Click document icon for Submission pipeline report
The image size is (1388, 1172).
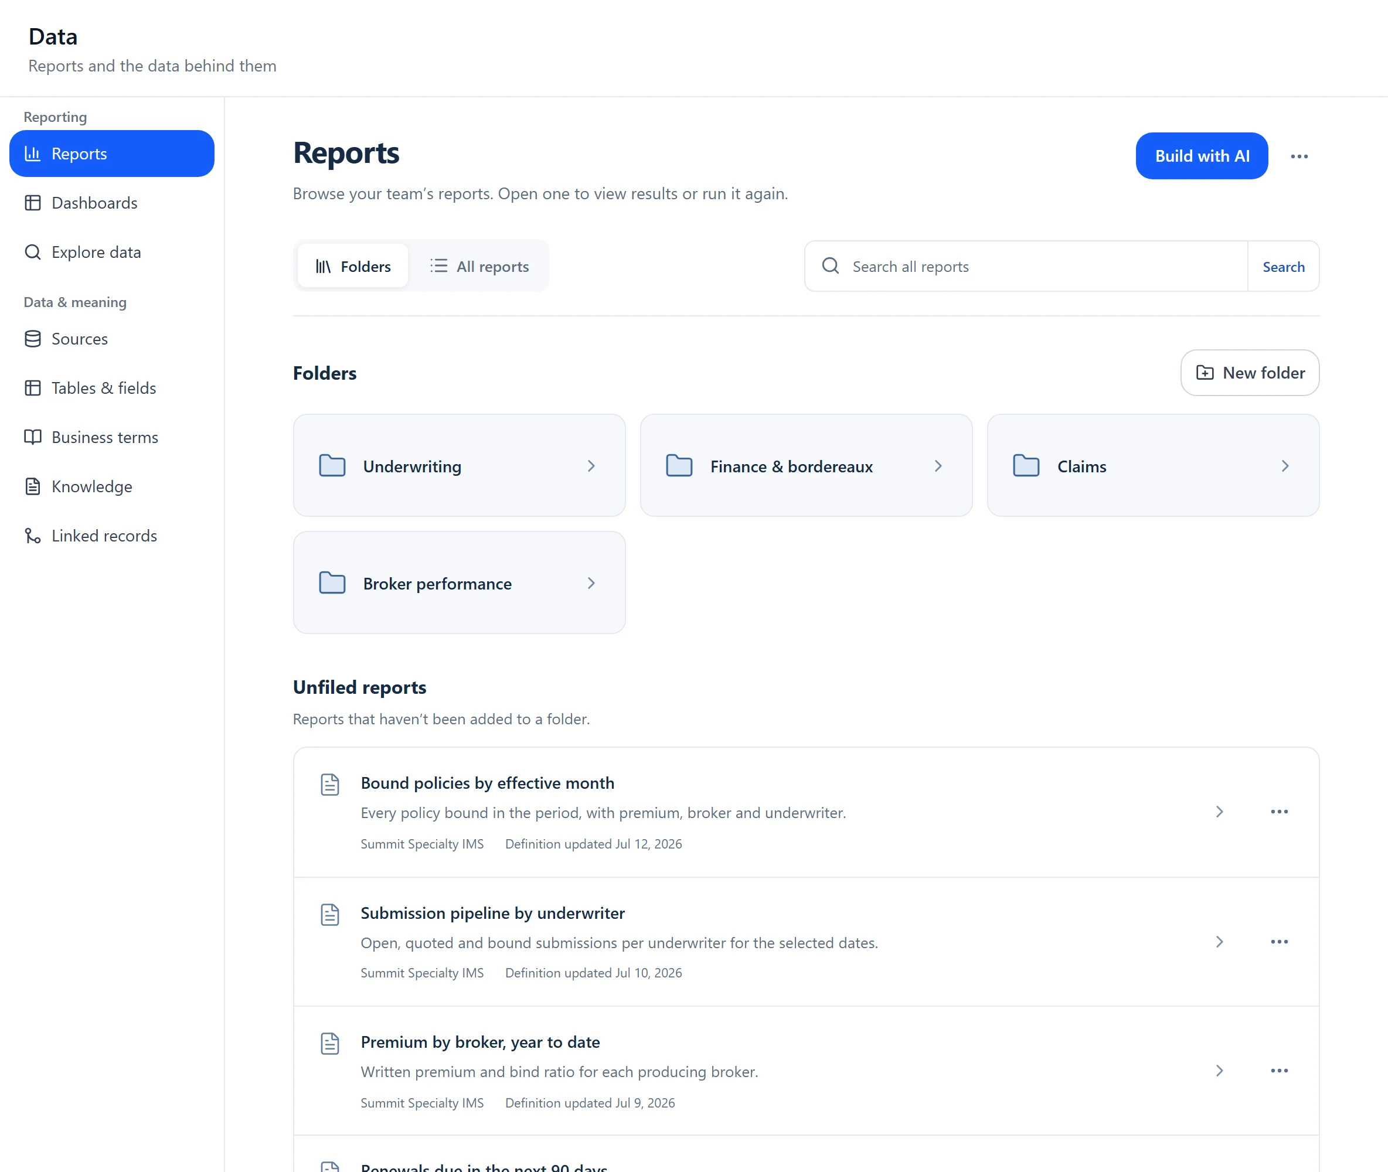pos(329,914)
